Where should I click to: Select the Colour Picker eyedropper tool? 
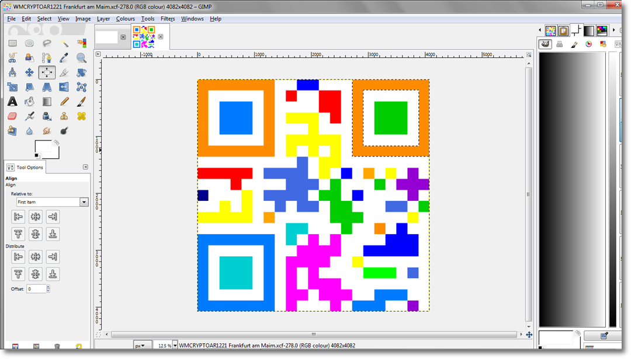[64, 58]
